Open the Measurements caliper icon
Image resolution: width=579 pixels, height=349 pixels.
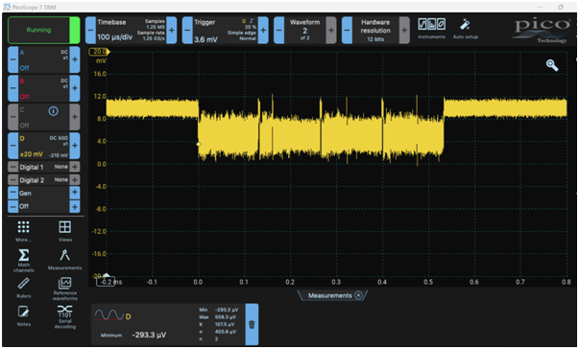(x=64, y=255)
